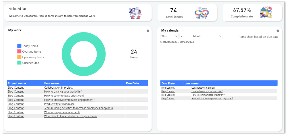Click the info icon in My work panel
The image size is (287, 135).
coord(148,31)
